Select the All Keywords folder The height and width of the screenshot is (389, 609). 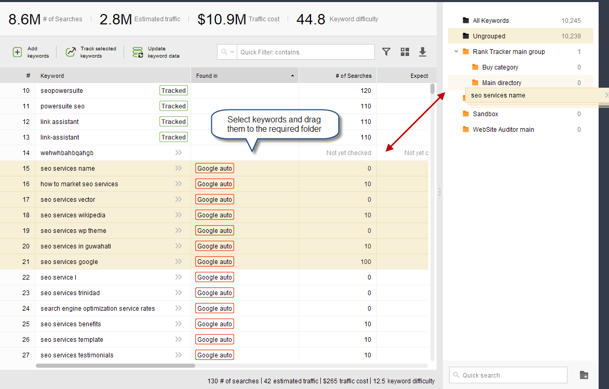pyautogui.click(x=491, y=21)
